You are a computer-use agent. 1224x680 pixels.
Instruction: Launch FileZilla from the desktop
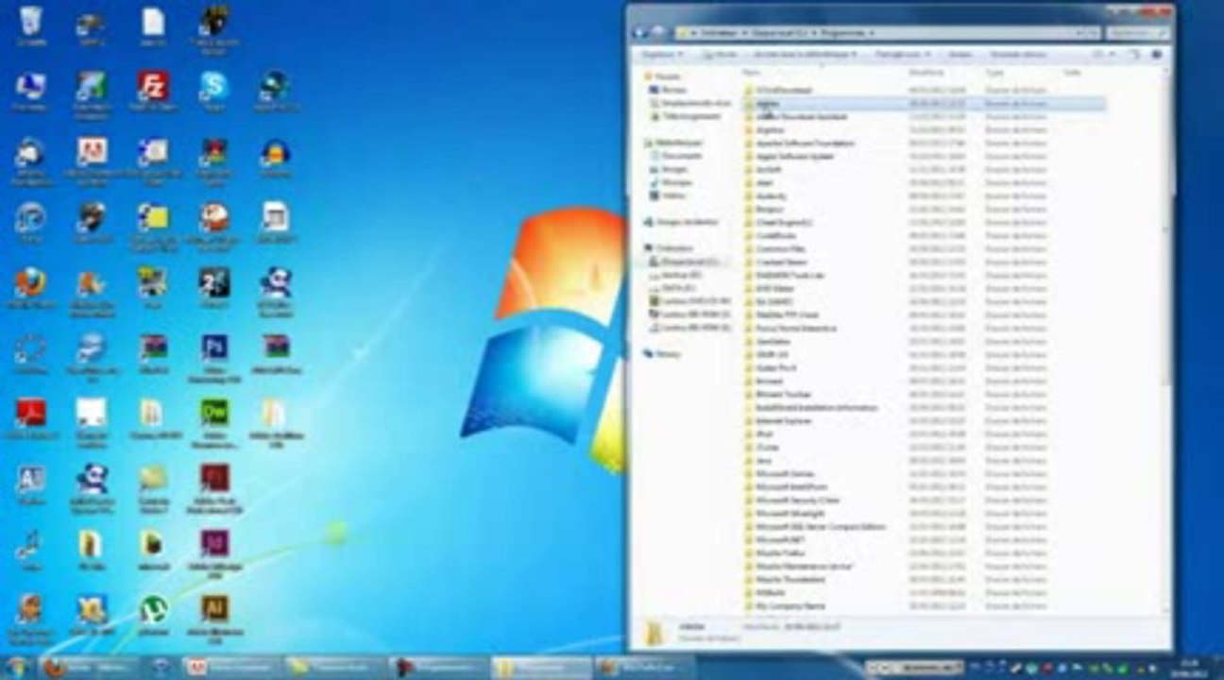pyautogui.click(x=153, y=92)
